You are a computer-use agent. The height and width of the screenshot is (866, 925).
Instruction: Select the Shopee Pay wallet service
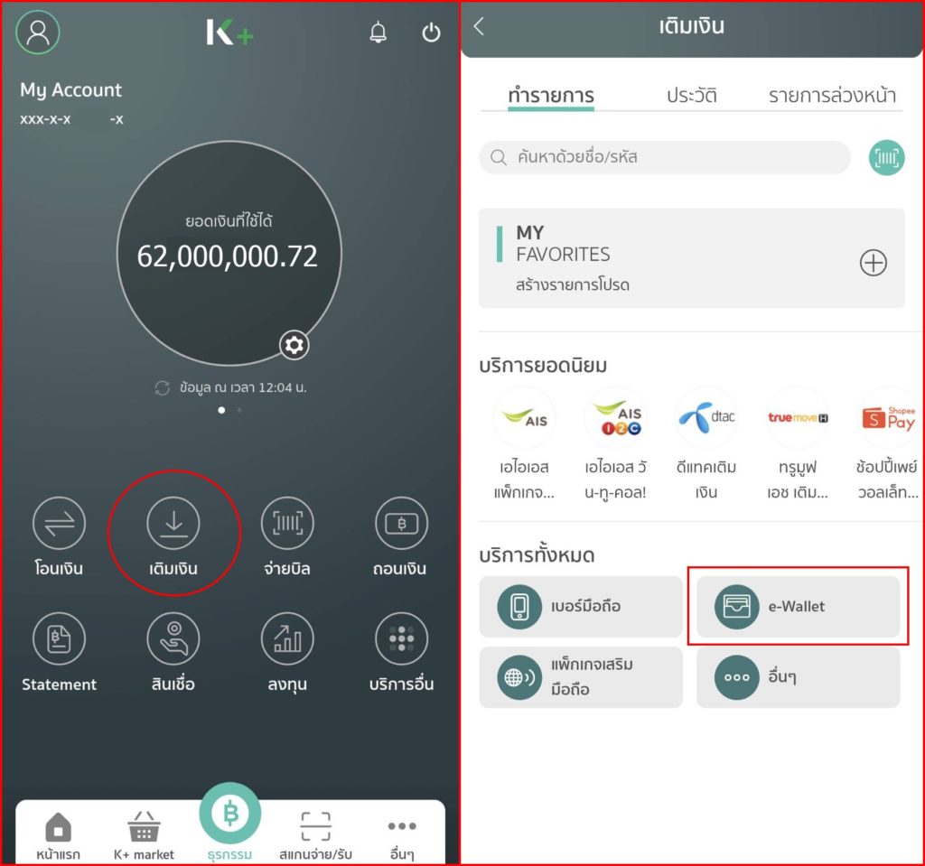887,418
